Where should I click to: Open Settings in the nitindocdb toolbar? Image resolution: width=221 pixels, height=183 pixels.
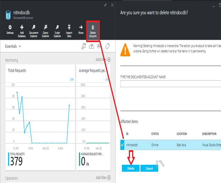pos(10,29)
